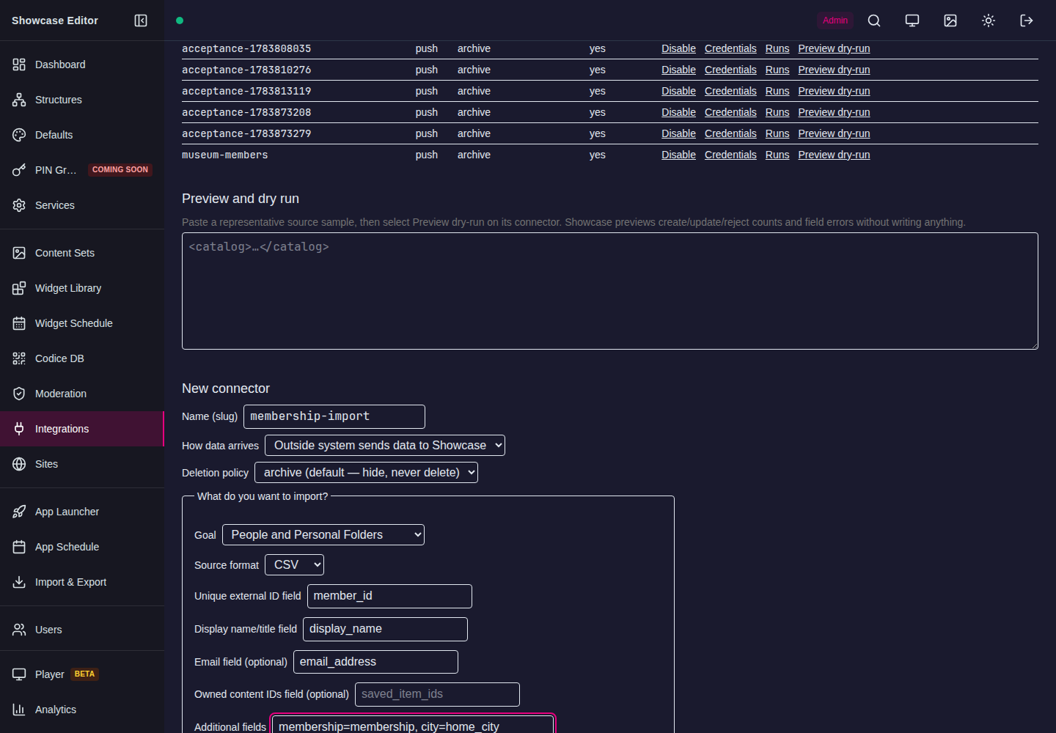
Task: Disable the museum-members connector
Action: tap(678, 155)
